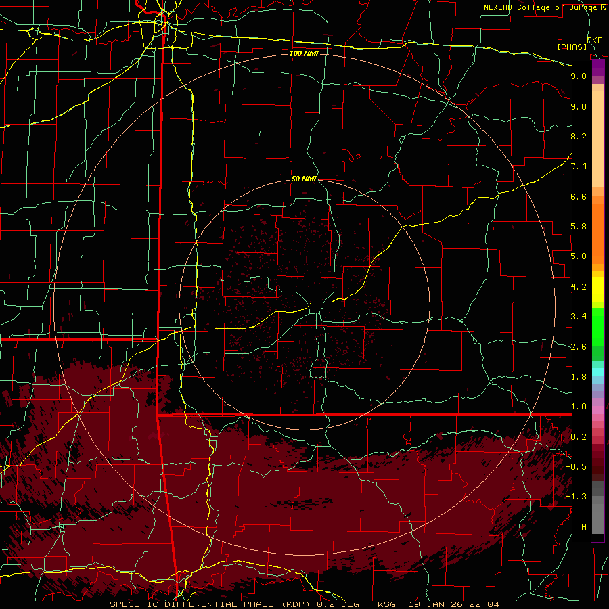Click the 8.2 scale value

[x=579, y=136]
